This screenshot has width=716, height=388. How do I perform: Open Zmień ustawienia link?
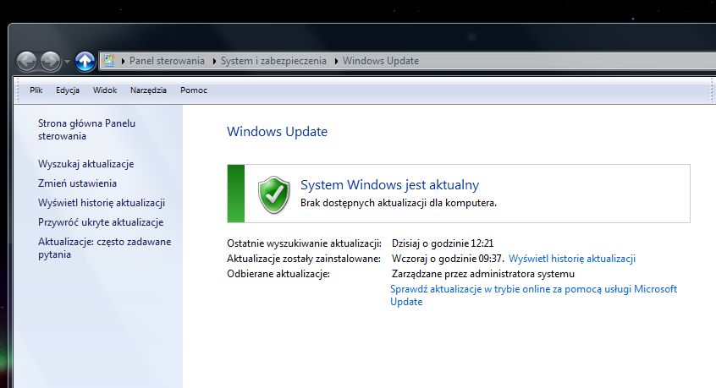click(x=77, y=183)
